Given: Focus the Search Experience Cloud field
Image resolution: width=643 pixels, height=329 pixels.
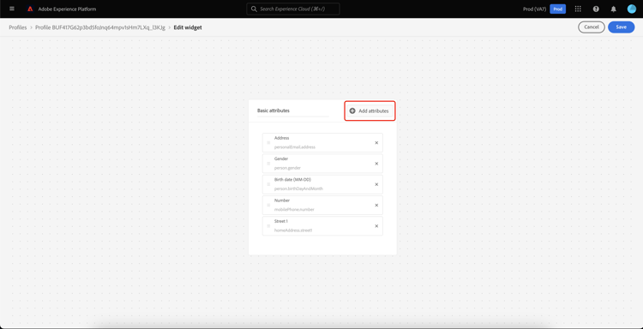Looking at the screenshot, I should point(293,9).
